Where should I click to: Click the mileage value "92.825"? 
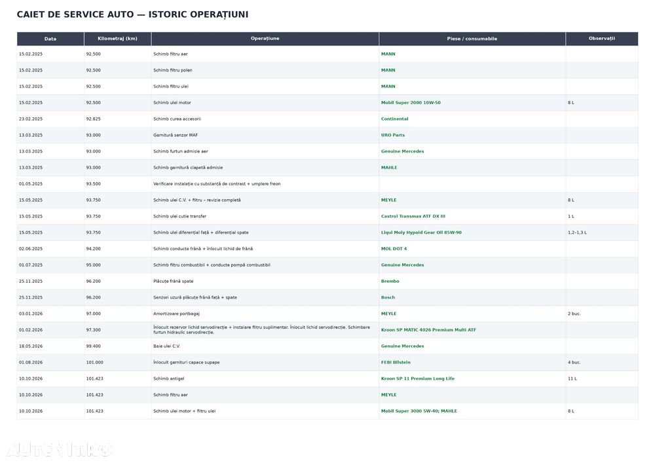pyautogui.click(x=93, y=119)
